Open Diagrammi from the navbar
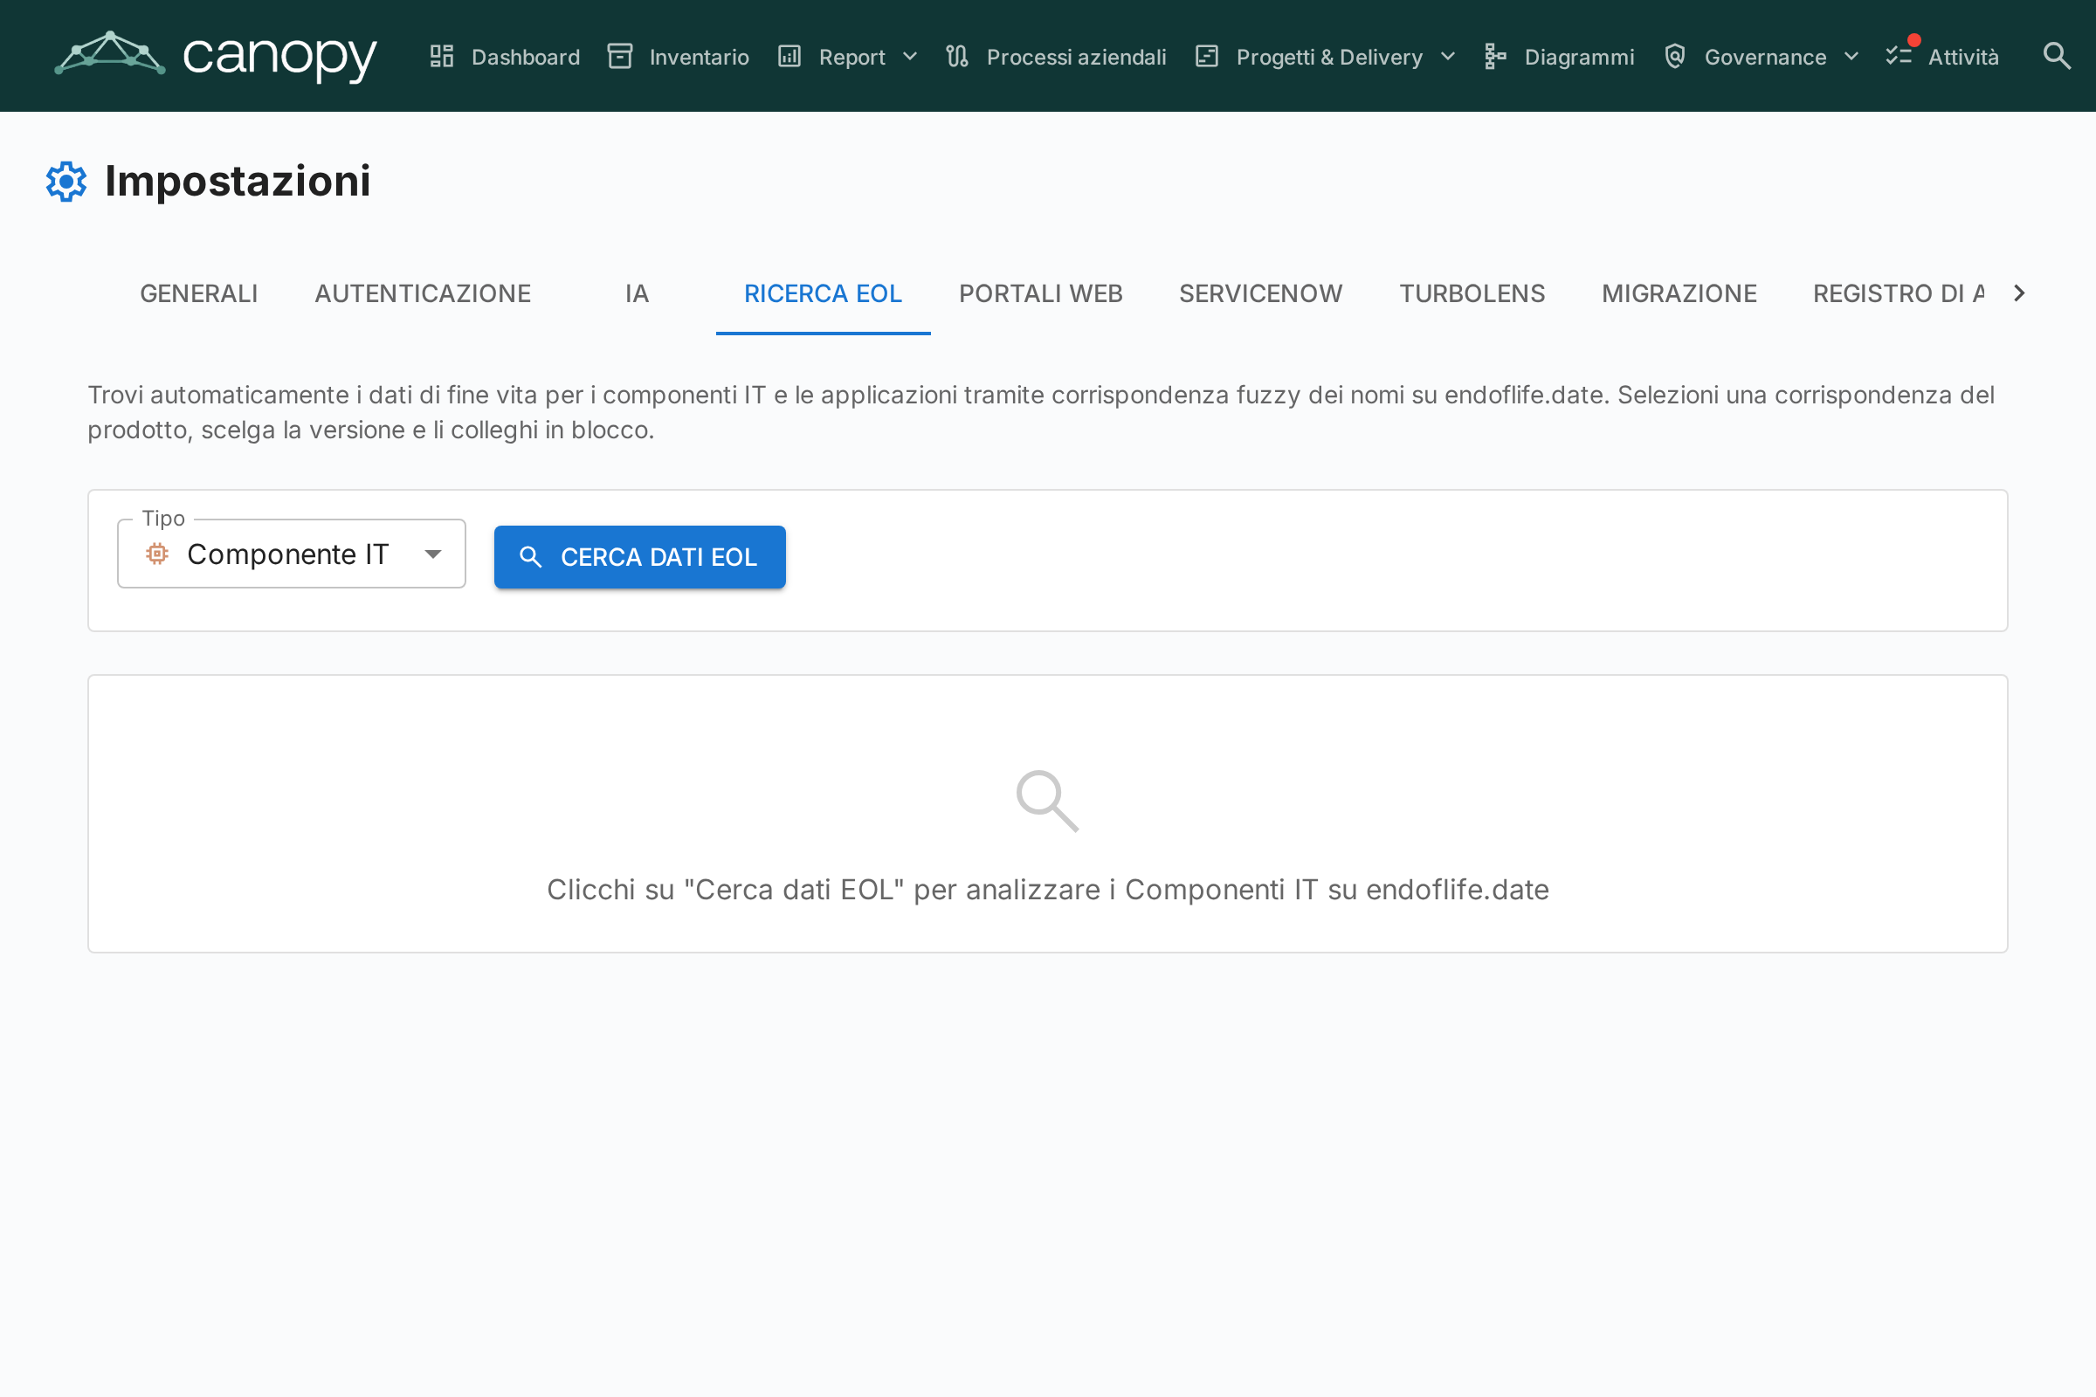 (x=1579, y=57)
